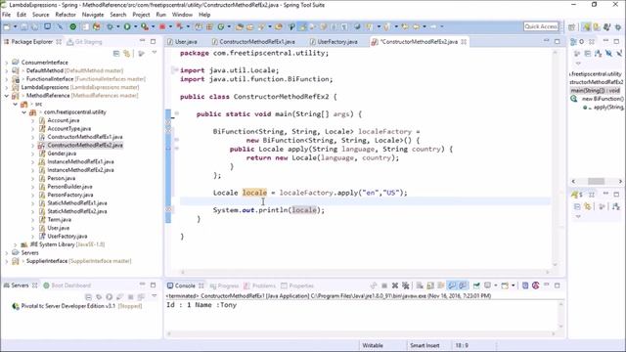Select StaticMethodRefEx1.java in Package Explorer
The image size is (626, 352).
(x=77, y=203)
